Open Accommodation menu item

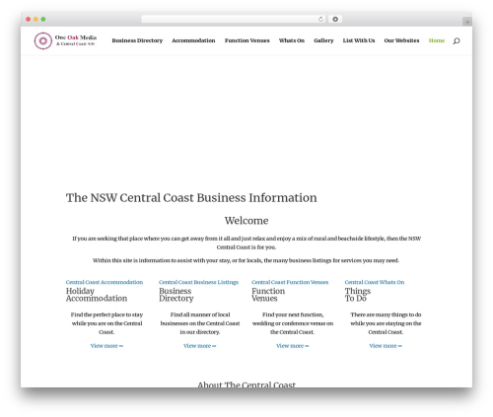(x=193, y=40)
